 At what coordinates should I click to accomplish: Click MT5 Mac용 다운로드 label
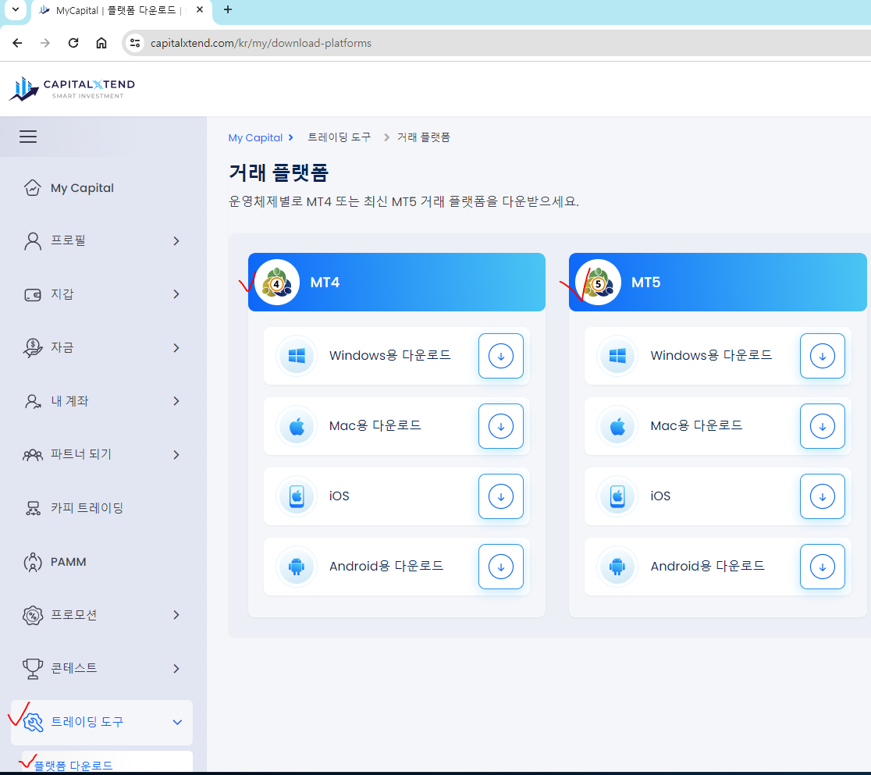point(697,425)
